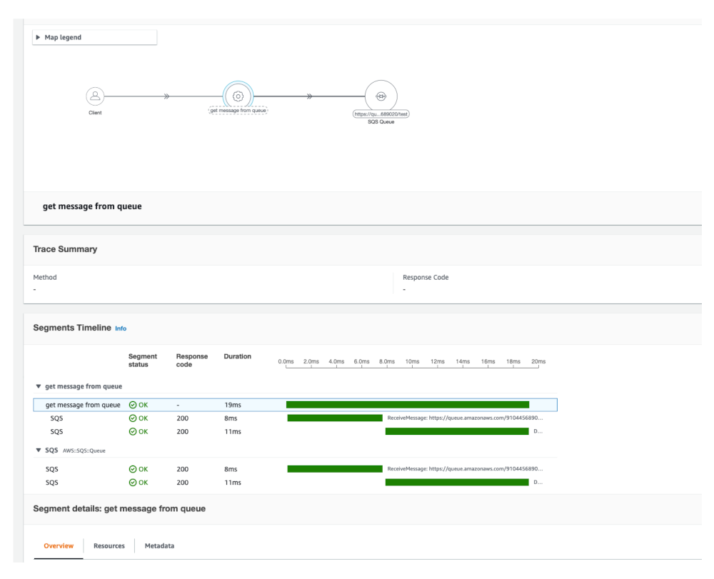Click the ReceiveMessage queue URL link in the timeline
This screenshot has height=579, width=714.
464,418
